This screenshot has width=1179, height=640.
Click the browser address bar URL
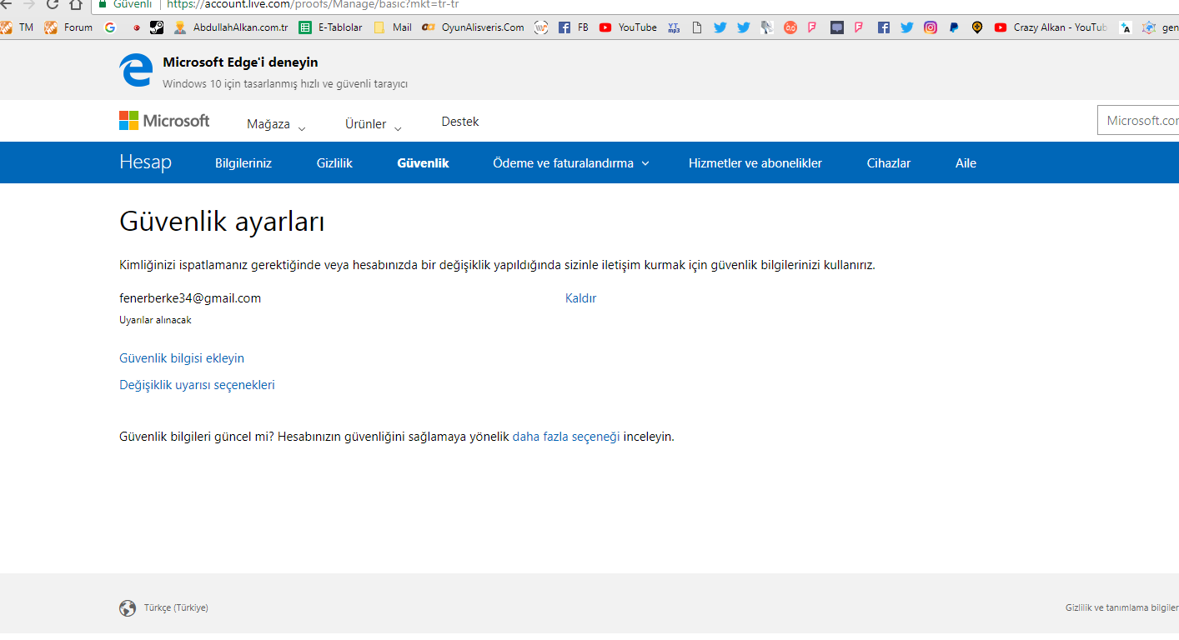pyautogui.click(x=313, y=4)
